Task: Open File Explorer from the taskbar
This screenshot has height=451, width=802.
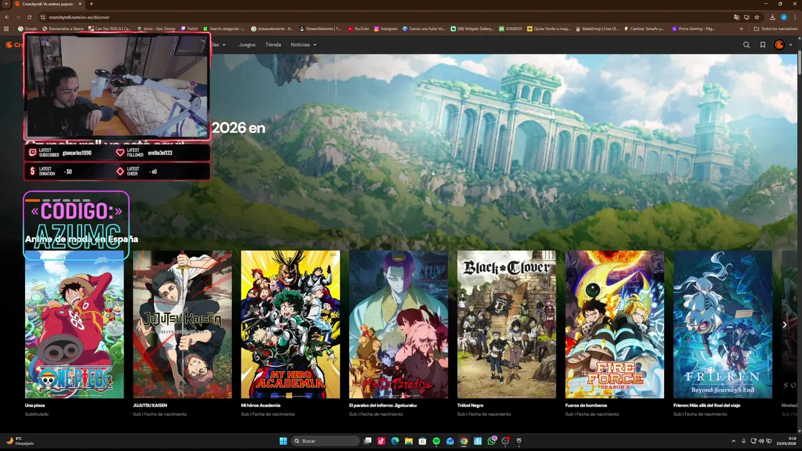Action: coord(409,441)
